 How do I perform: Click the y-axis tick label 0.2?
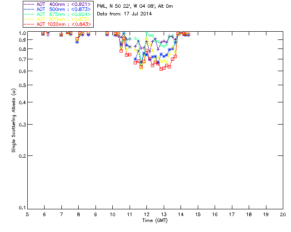point(22,156)
